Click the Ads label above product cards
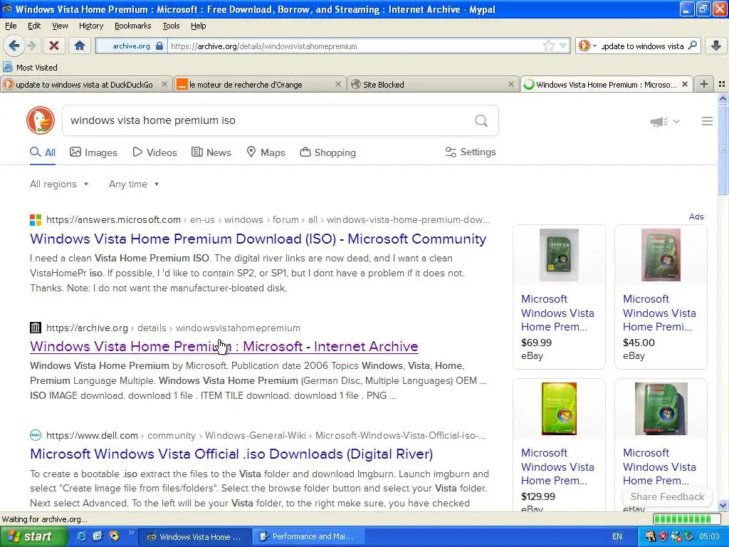Image resolution: width=729 pixels, height=547 pixels. (696, 217)
